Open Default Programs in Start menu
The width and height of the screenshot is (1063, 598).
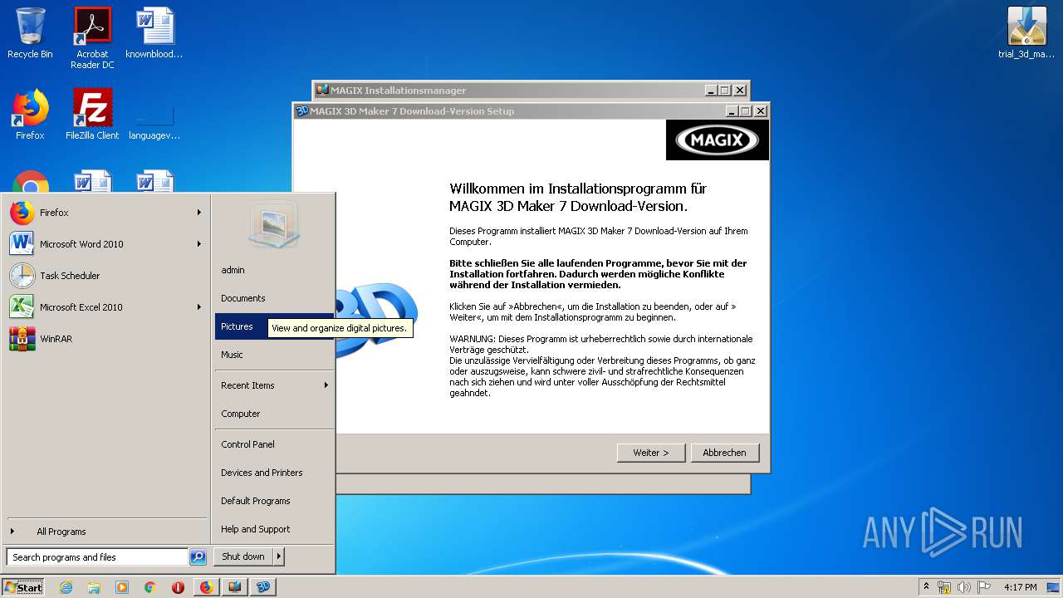click(x=274, y=501)
